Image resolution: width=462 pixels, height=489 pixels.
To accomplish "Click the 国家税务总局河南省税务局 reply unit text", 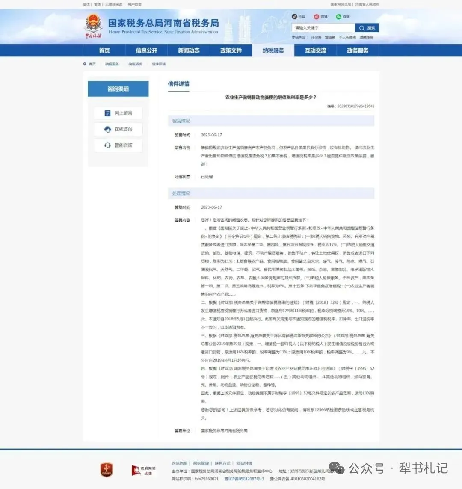I will [x=224, y=431].
